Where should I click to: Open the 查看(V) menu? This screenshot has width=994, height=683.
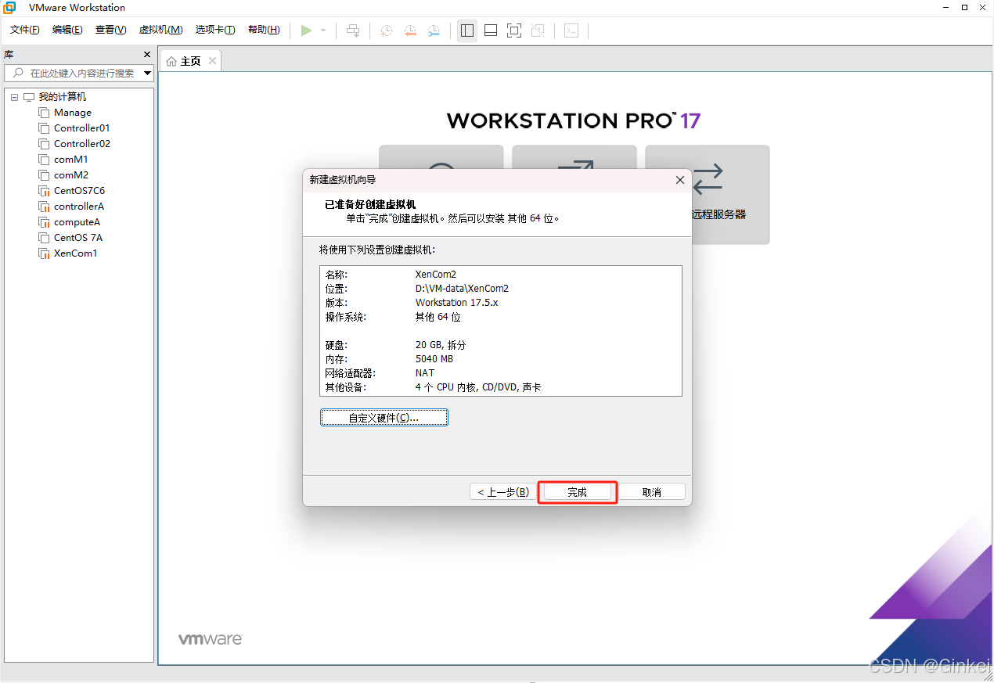(110, 31)
